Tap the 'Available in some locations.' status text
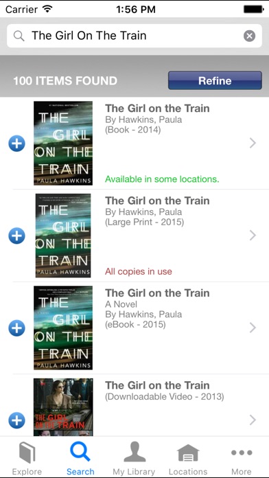Viewport: 269px width, 478px height. [x=162, y=179]
